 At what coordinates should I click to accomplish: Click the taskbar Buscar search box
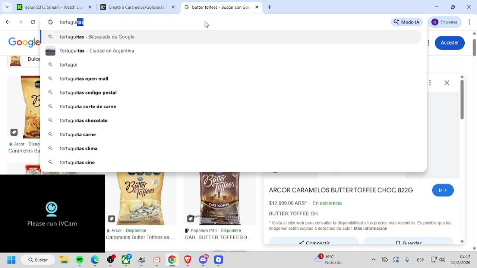[x=38, y=260]
